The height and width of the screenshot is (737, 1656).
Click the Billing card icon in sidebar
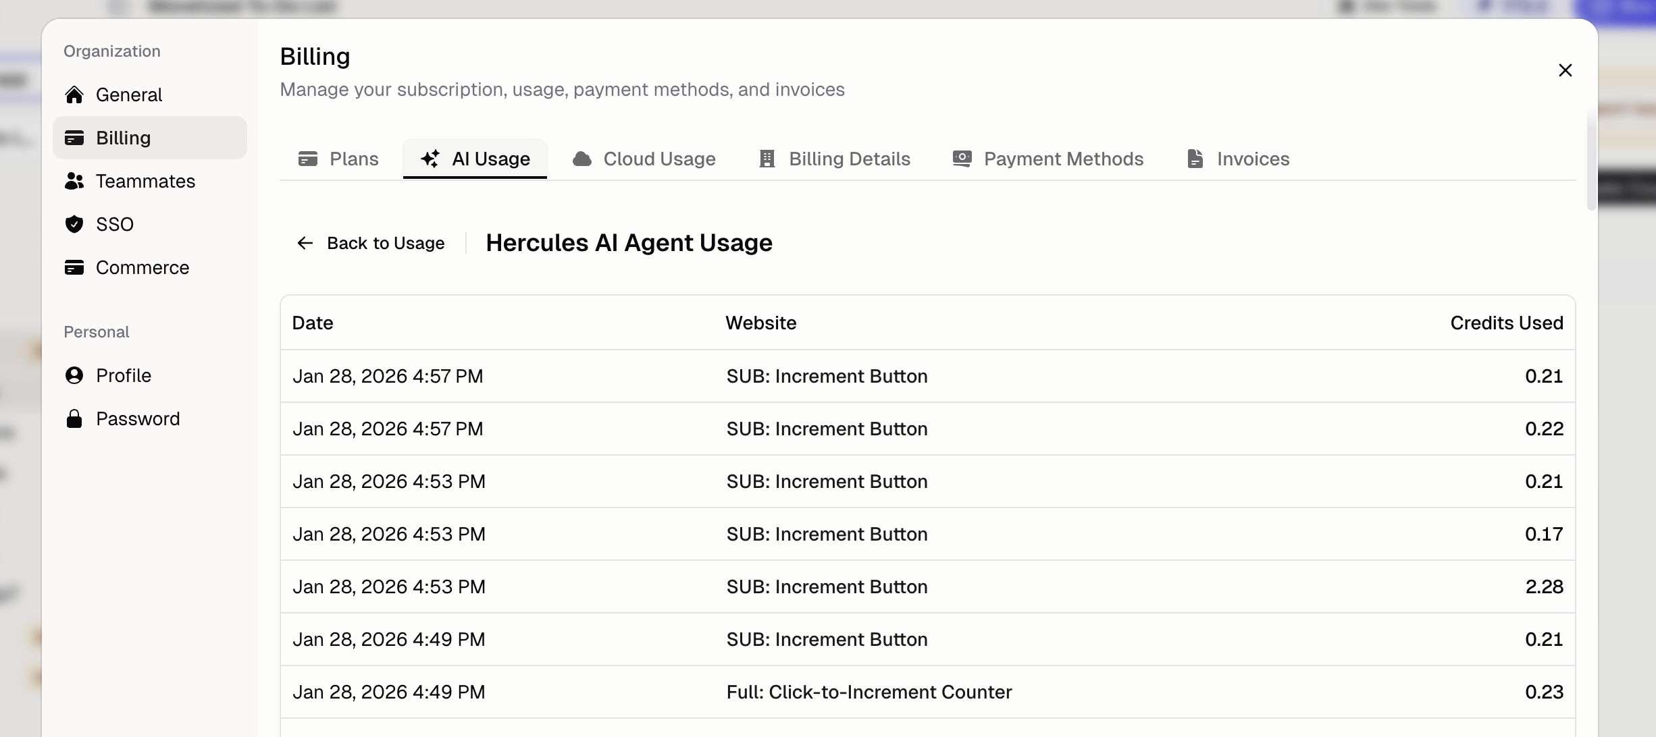tap(74, 138)
